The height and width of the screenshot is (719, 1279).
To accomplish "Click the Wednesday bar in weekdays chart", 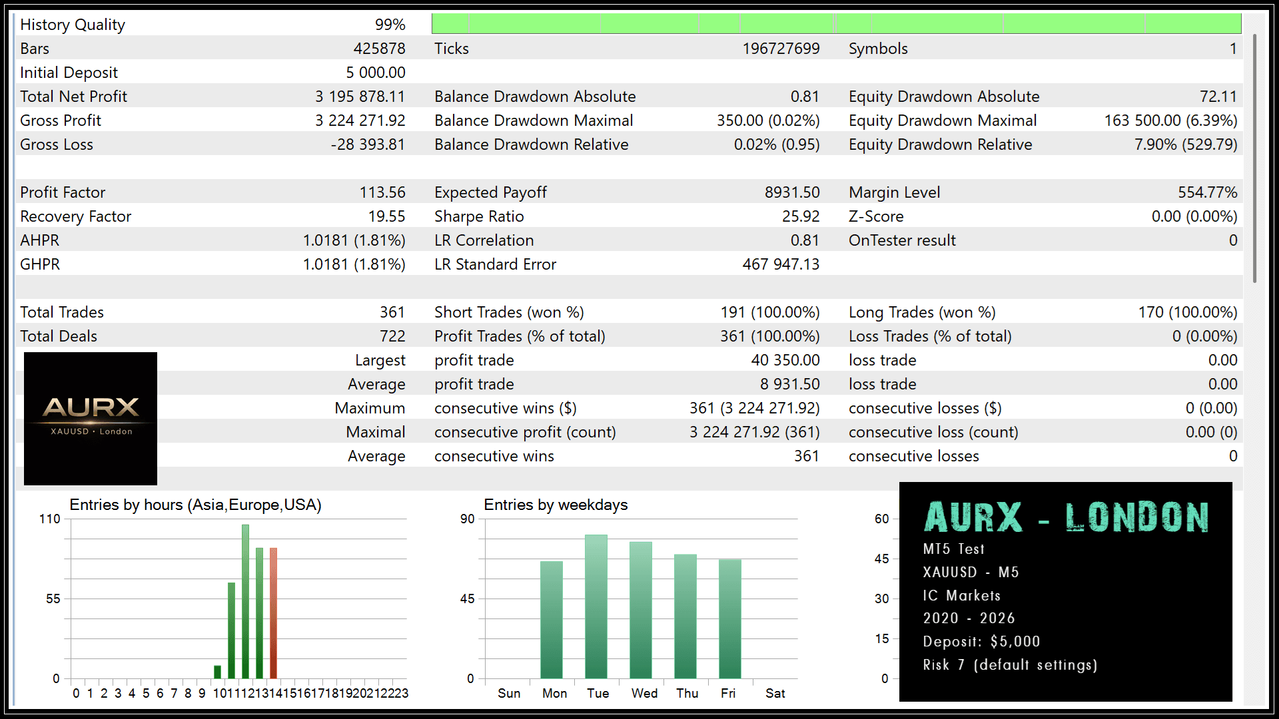I will click(641, 609).
